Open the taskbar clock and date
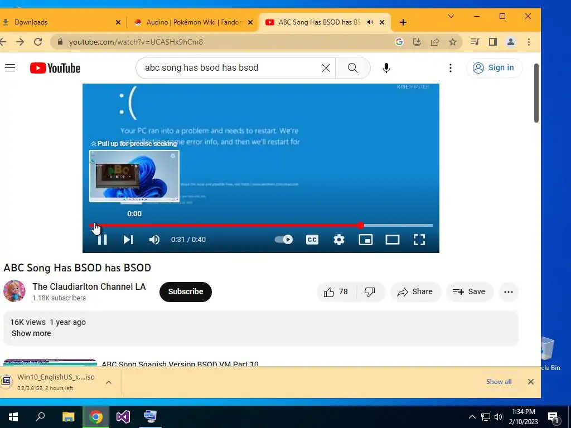 (523, 417)
